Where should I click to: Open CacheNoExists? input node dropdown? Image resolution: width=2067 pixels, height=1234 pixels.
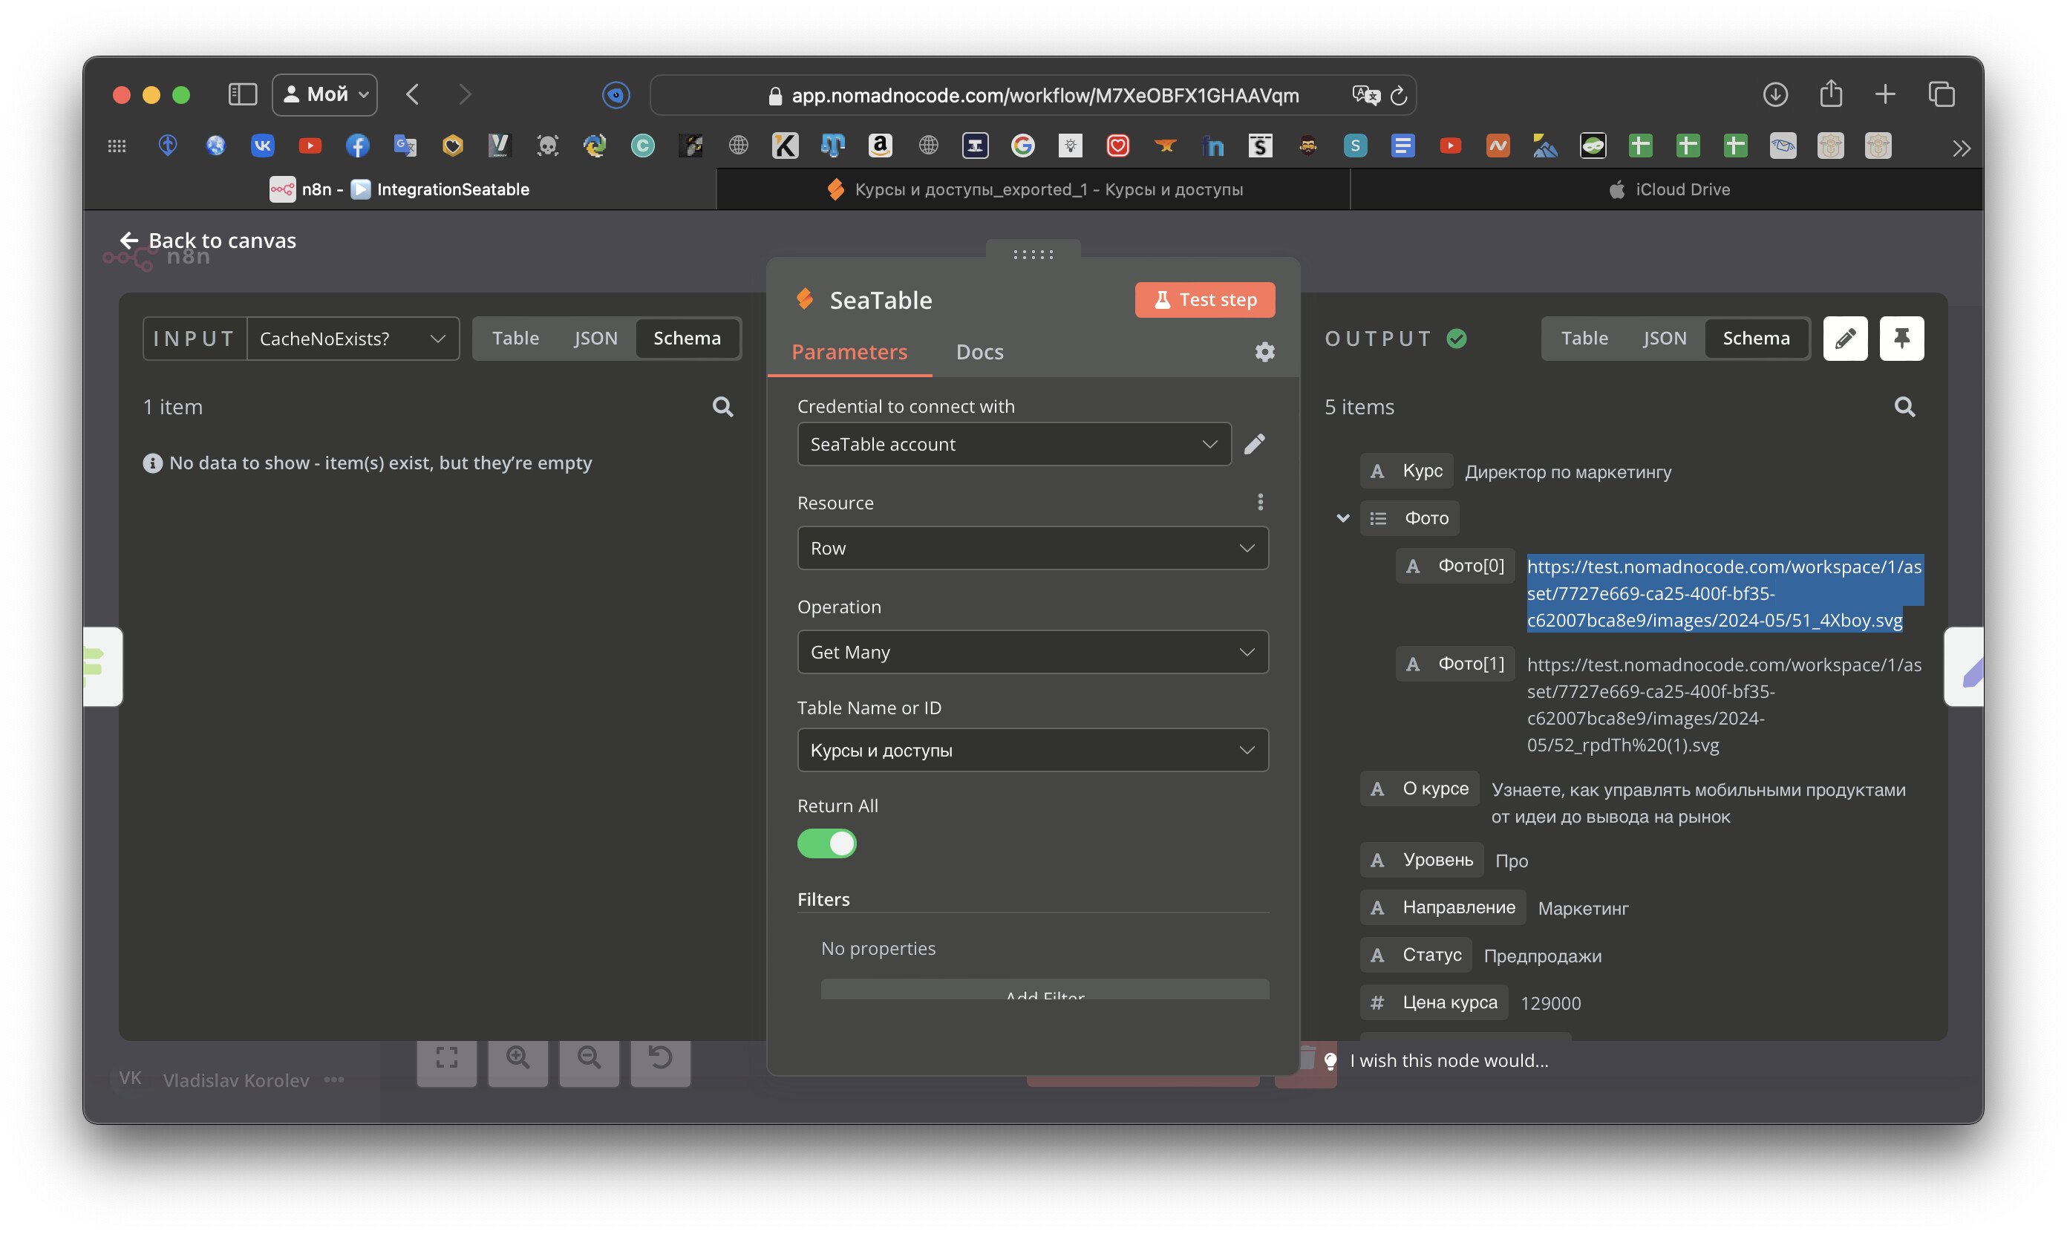pyautogui.click(x=353, y=339)
